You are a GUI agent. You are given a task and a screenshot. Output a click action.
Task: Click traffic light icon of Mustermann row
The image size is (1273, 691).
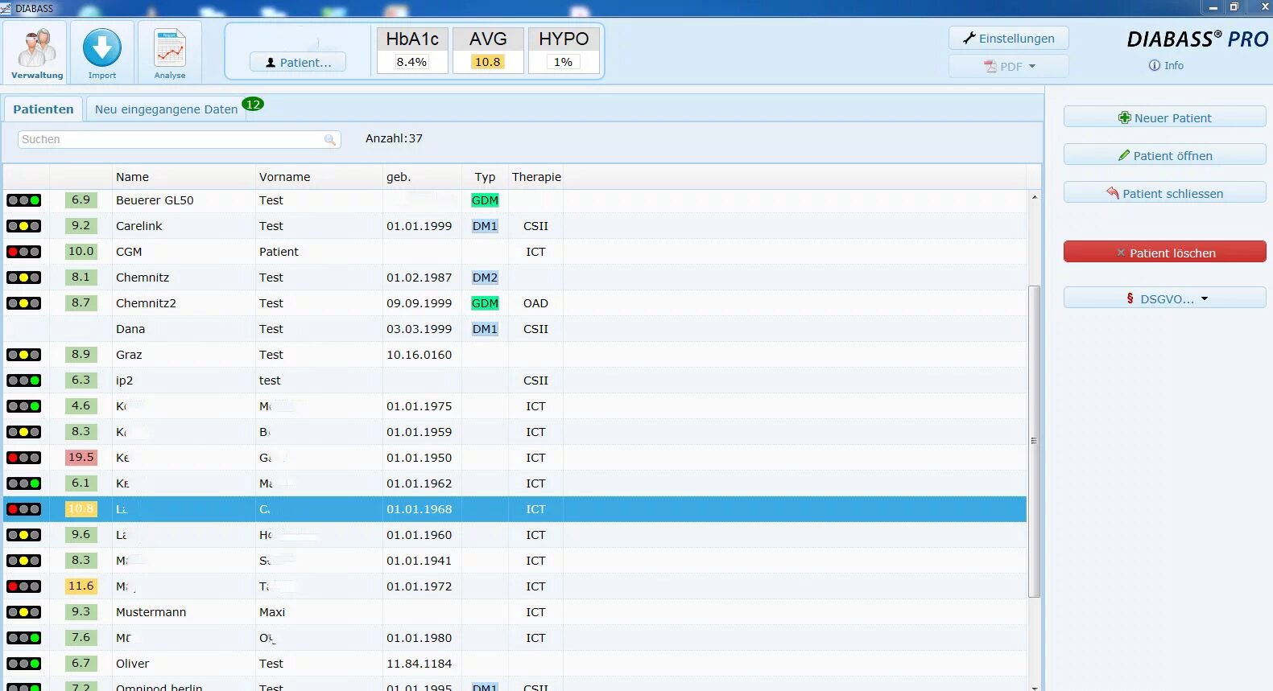(23, 612)
